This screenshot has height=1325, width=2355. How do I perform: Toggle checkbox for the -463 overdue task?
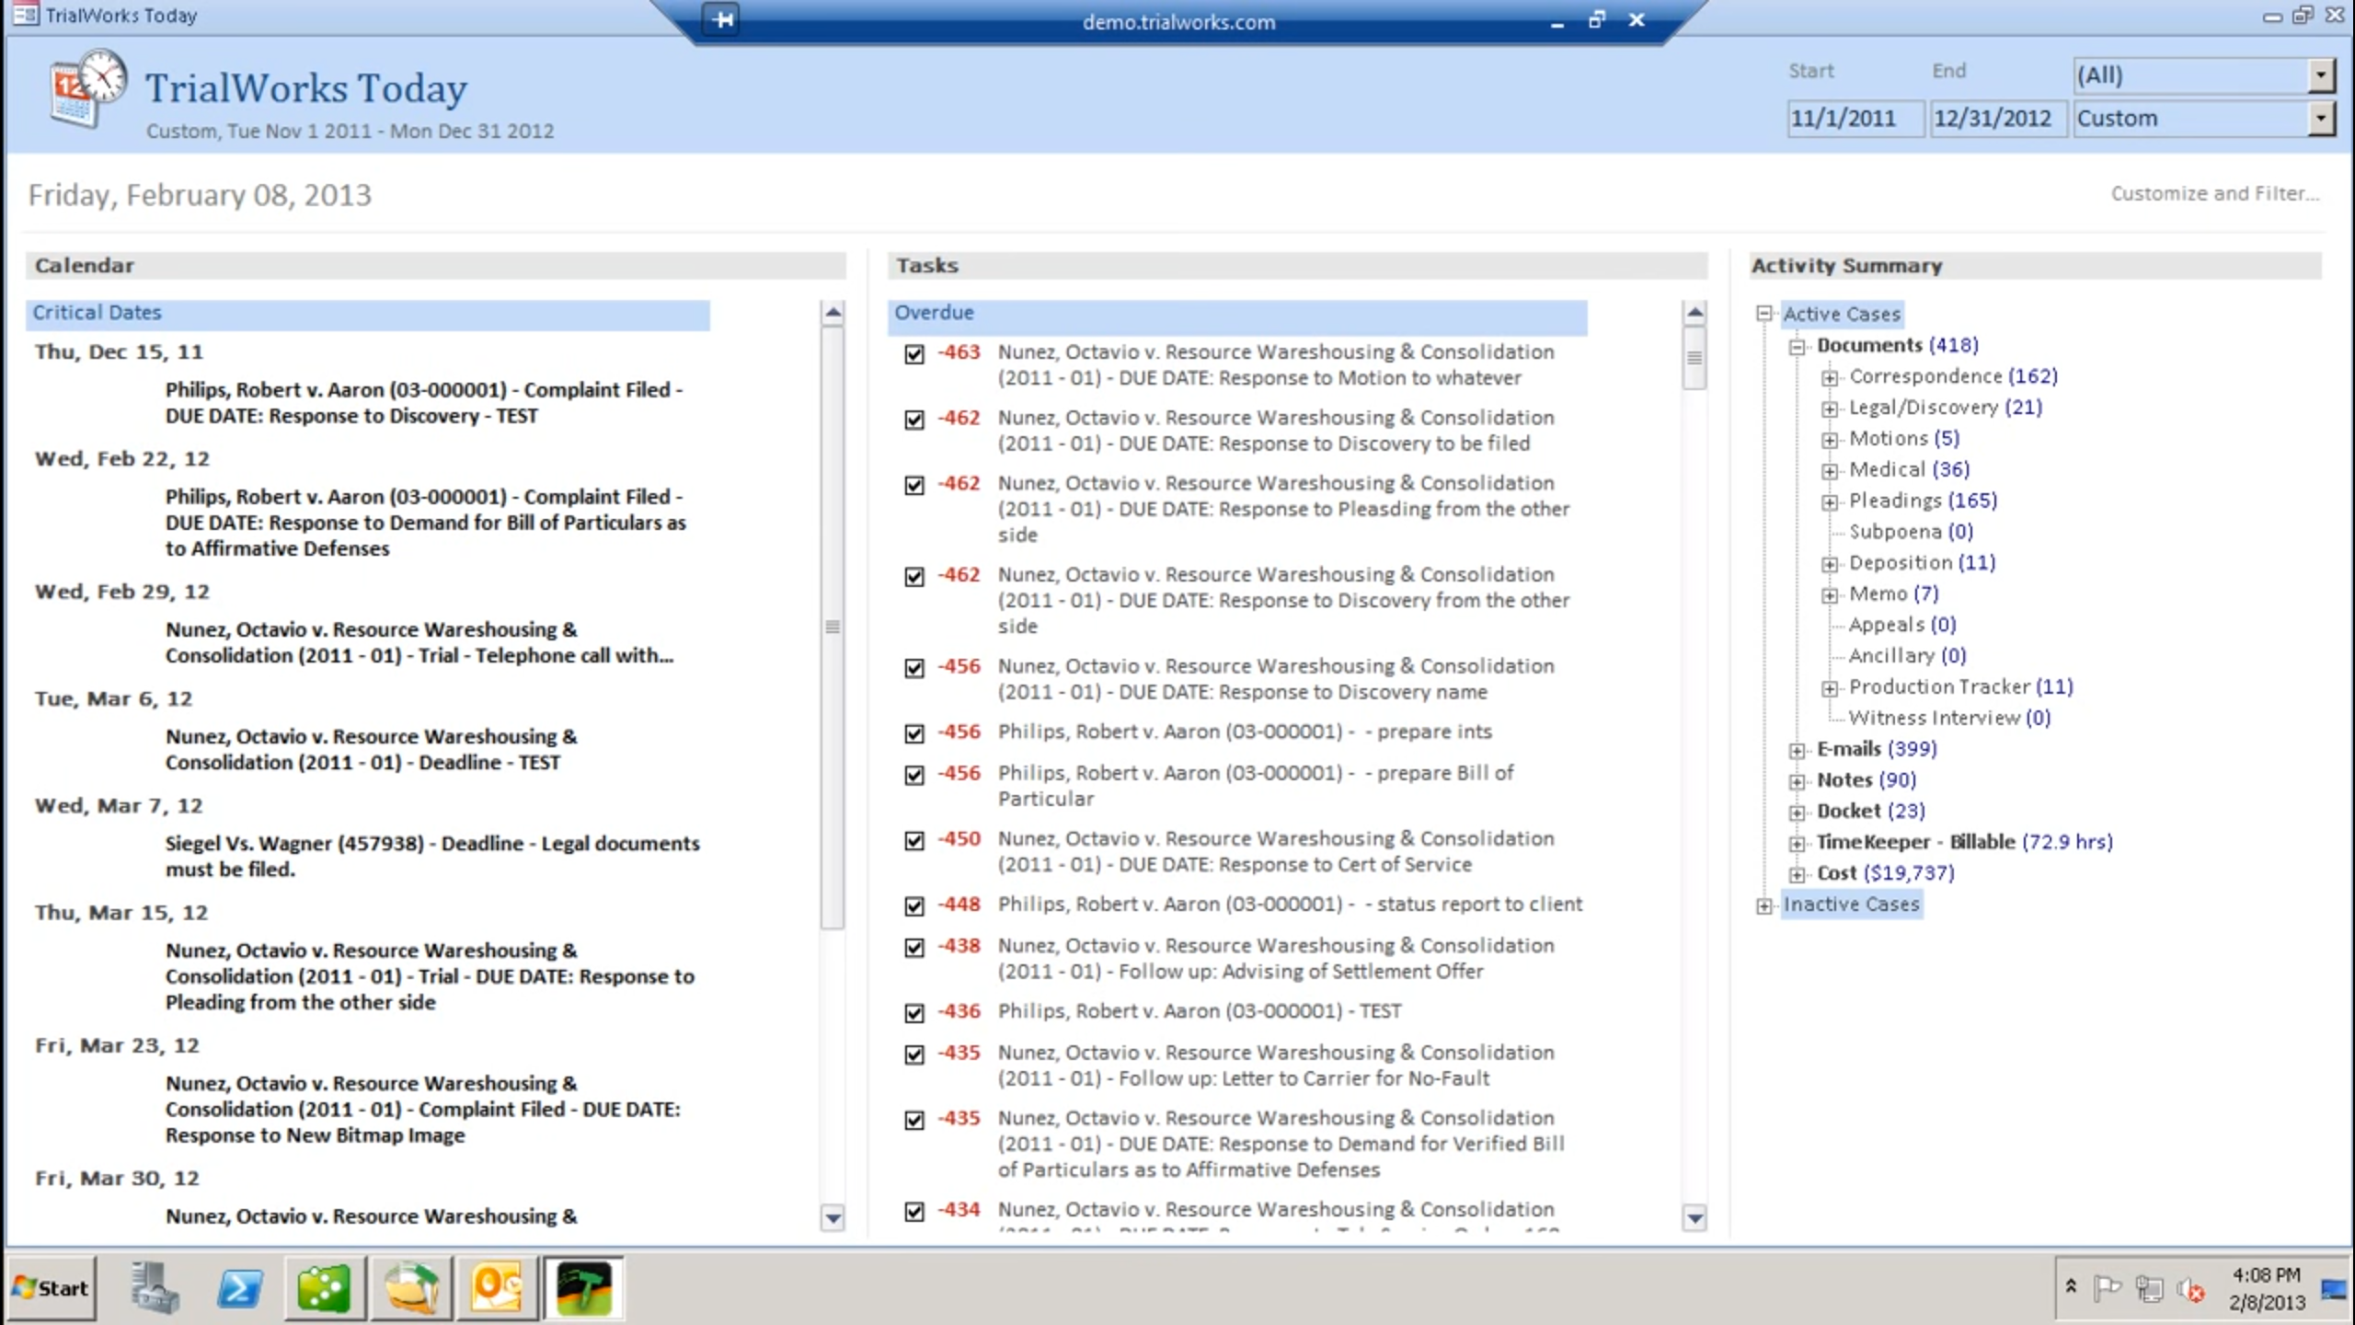click(x=913, y=353)
